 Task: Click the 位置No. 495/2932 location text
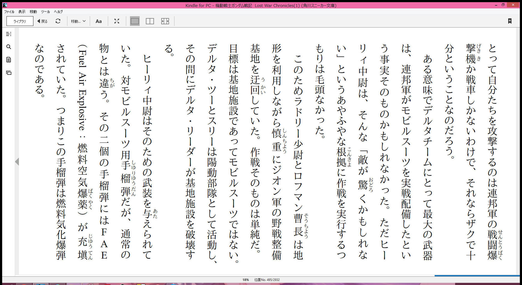(x=267, y=280)
